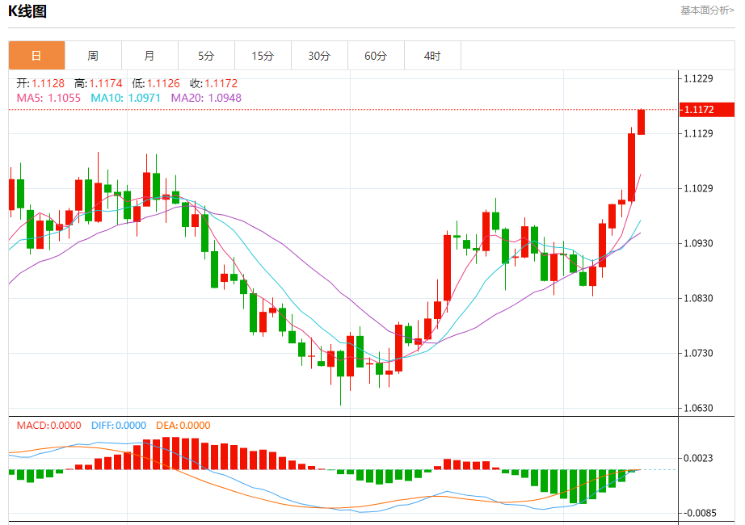The image size is (745, 525).
Task: Switch to the 月 monthly tab
Action: (x=149, y=56)
